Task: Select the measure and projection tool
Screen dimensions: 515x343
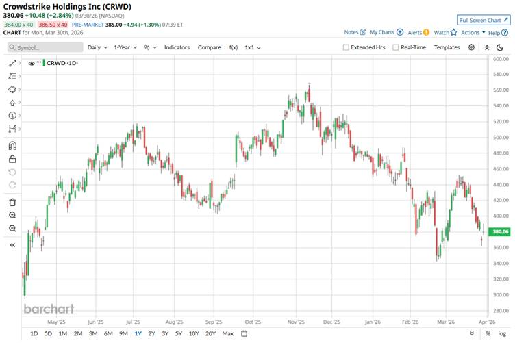Action: pos(12,129)
